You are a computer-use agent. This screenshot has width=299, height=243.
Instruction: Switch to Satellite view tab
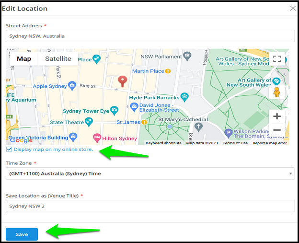tap(58, 59)
